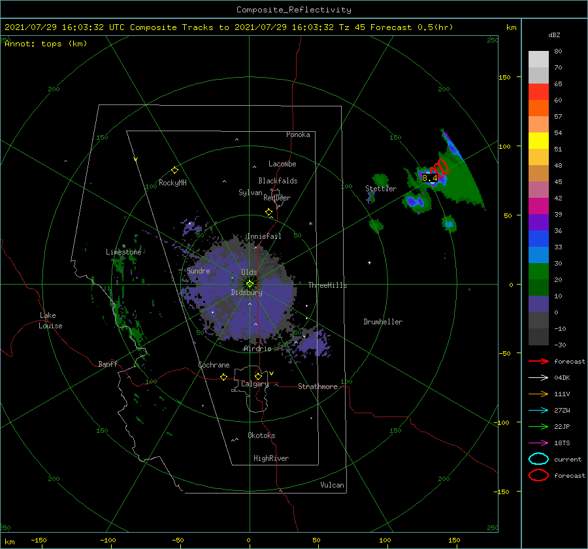This screenshot has width=588, height=549.
Task: Pick the bright yellow swatch in the dBZ scale
Action: tap(538, 141)
